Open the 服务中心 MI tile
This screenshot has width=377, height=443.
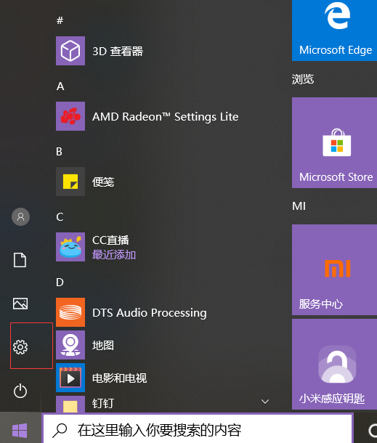tap(334, 269)
